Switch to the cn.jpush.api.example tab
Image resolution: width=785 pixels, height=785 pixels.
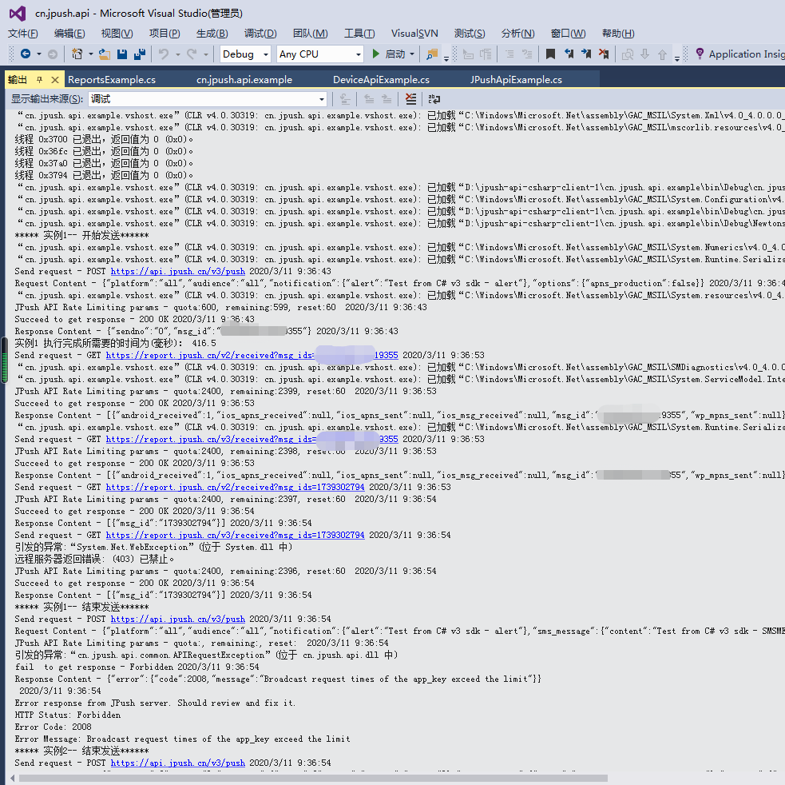[x=244, y=80]
